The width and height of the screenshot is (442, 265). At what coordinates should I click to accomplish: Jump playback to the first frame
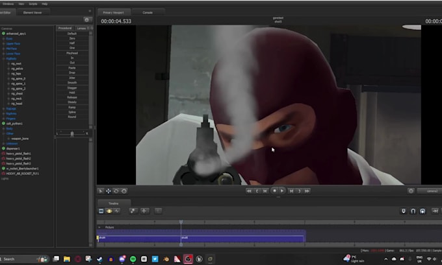click(249, 191)
